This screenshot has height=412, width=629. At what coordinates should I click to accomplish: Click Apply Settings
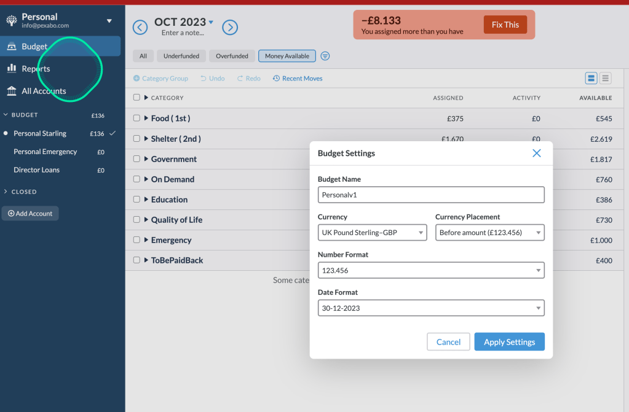510,342
